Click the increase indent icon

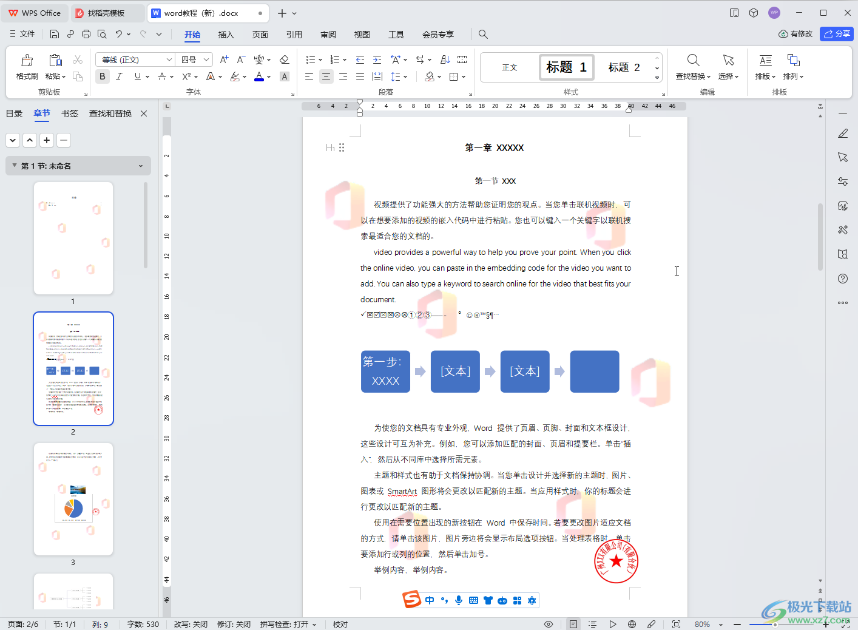pos(377,59)
